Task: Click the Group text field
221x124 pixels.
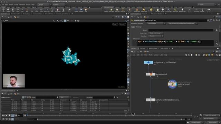Action: click(x=180, y=30)
